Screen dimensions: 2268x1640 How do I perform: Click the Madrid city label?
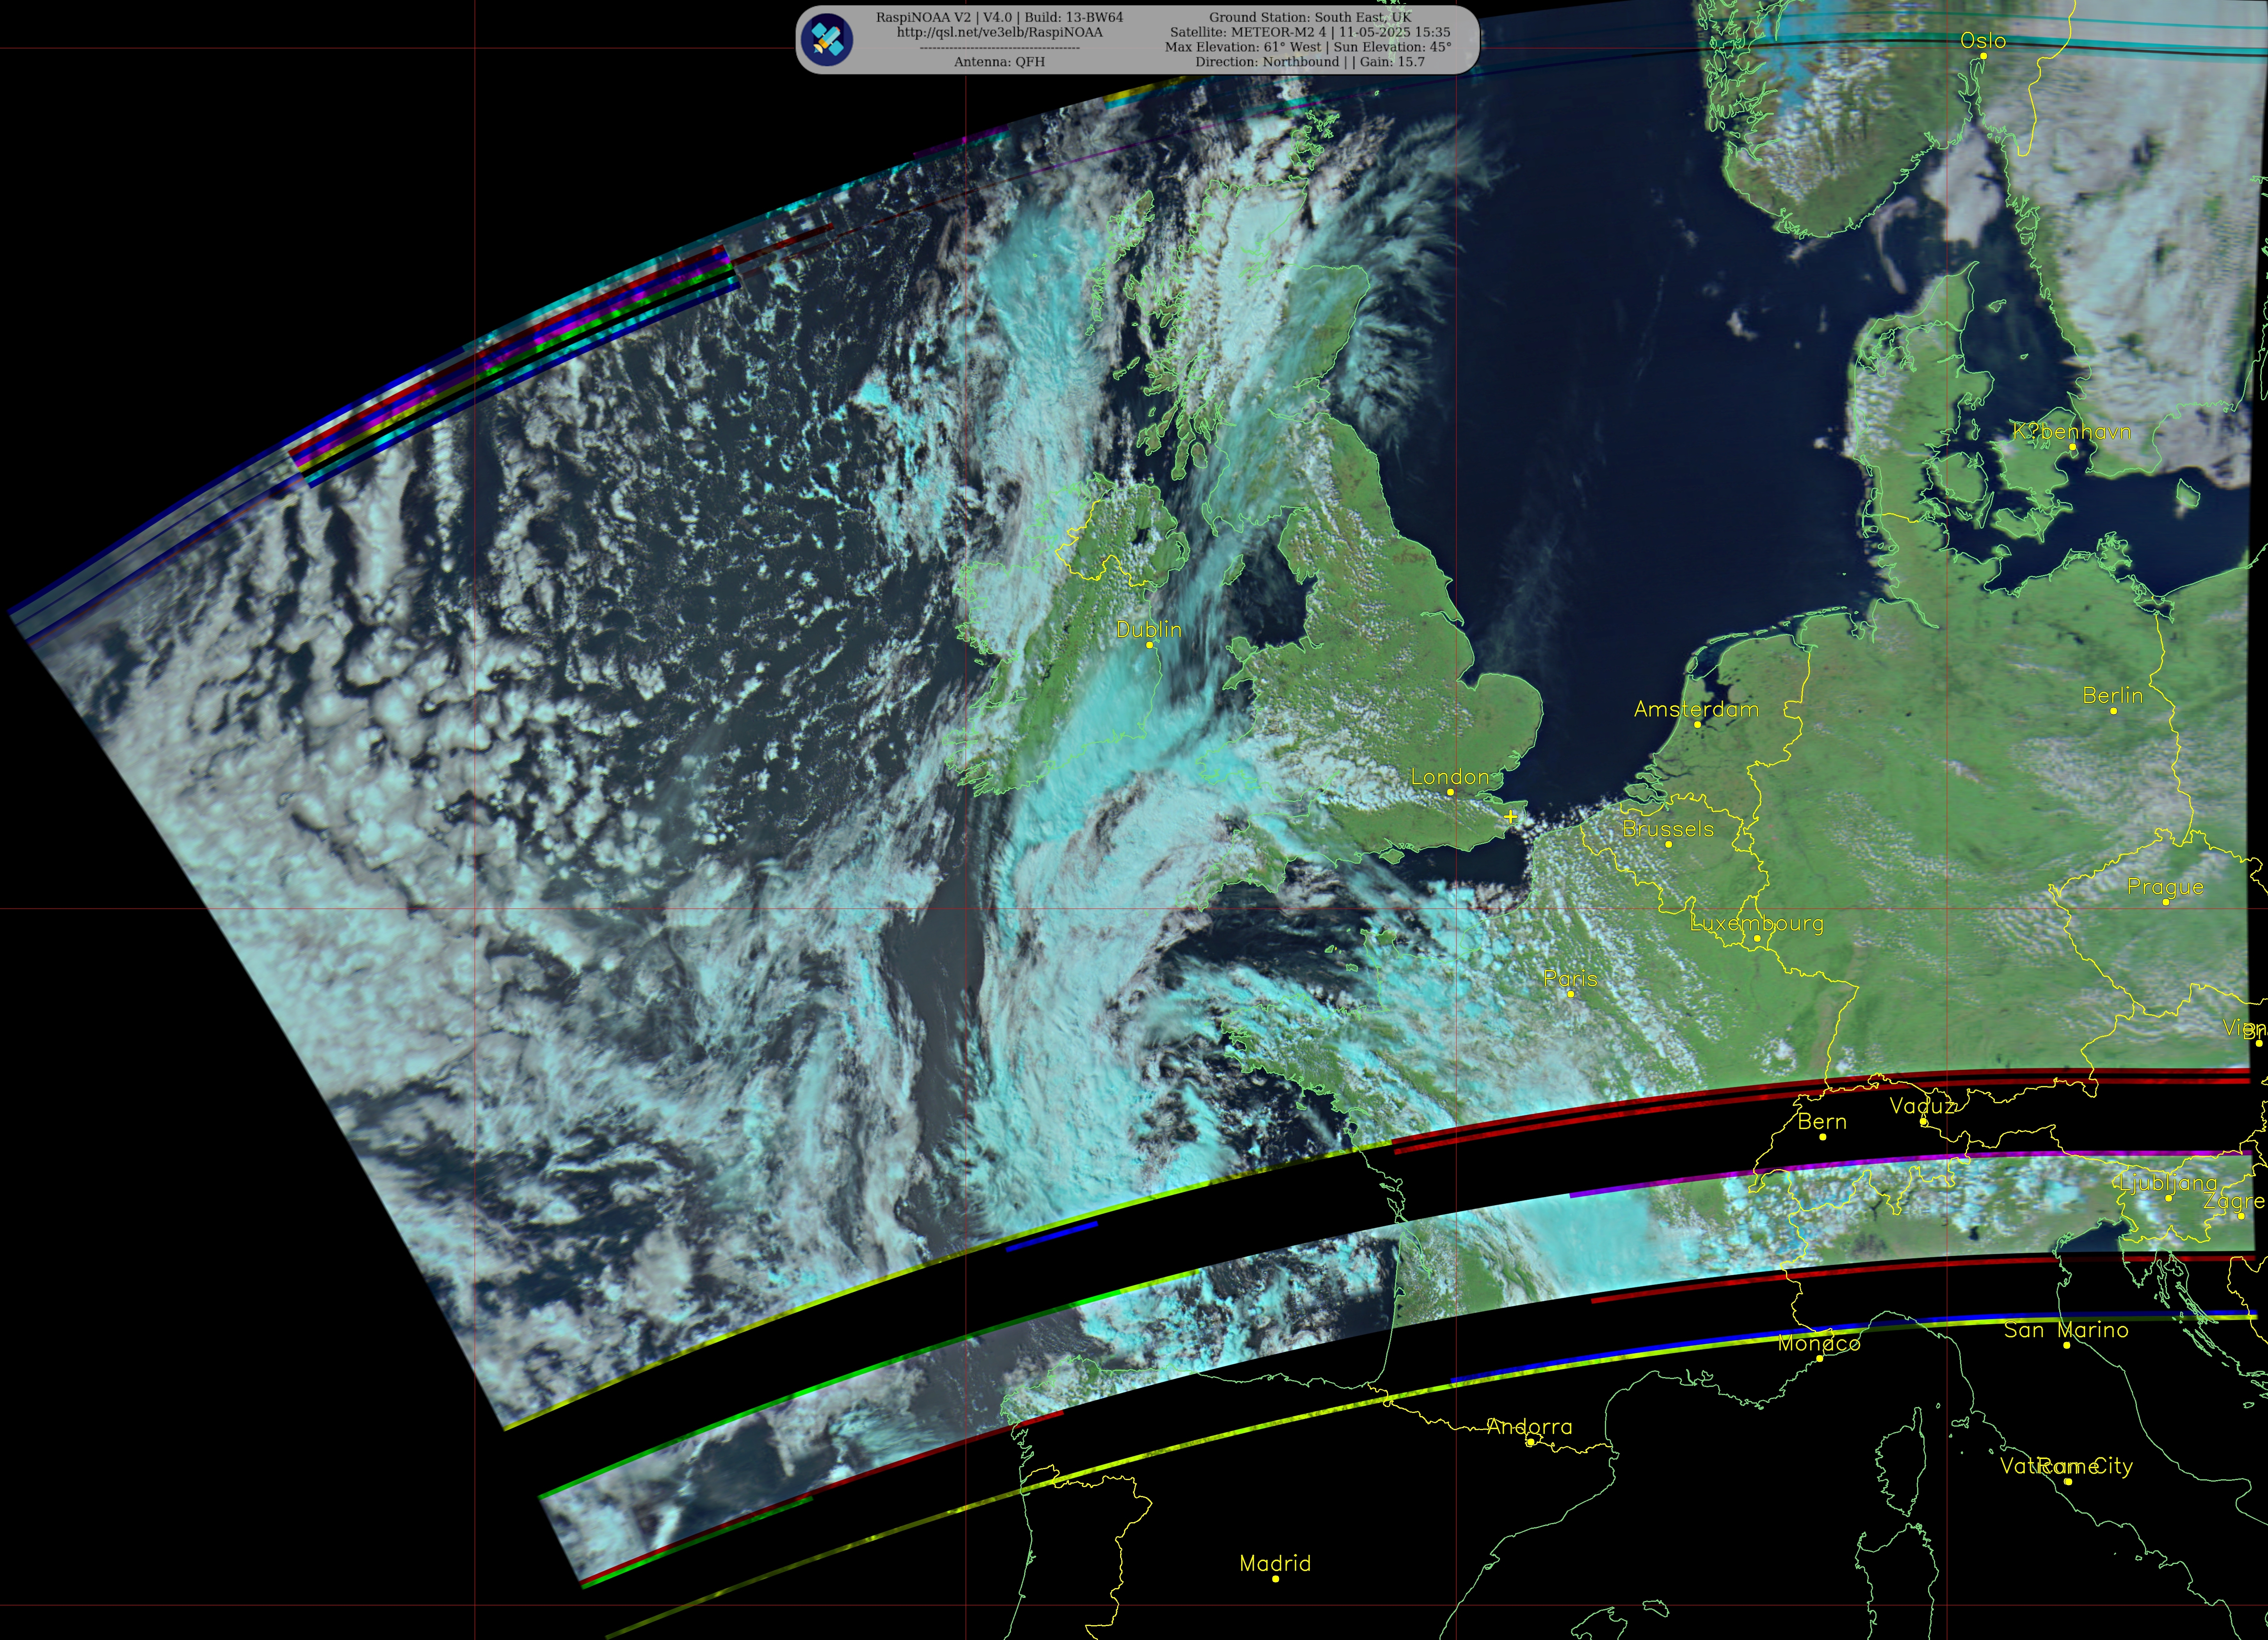(1275, 1563)
